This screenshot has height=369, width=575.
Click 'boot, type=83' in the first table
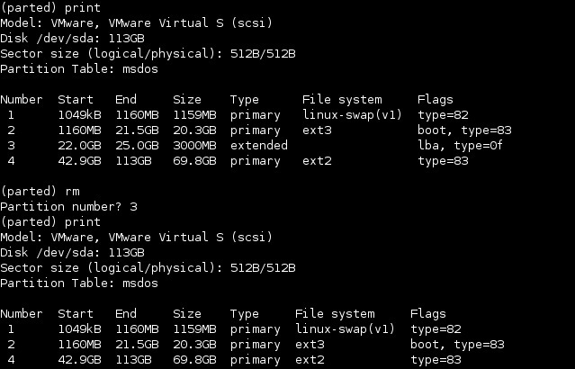click(464, 130)
